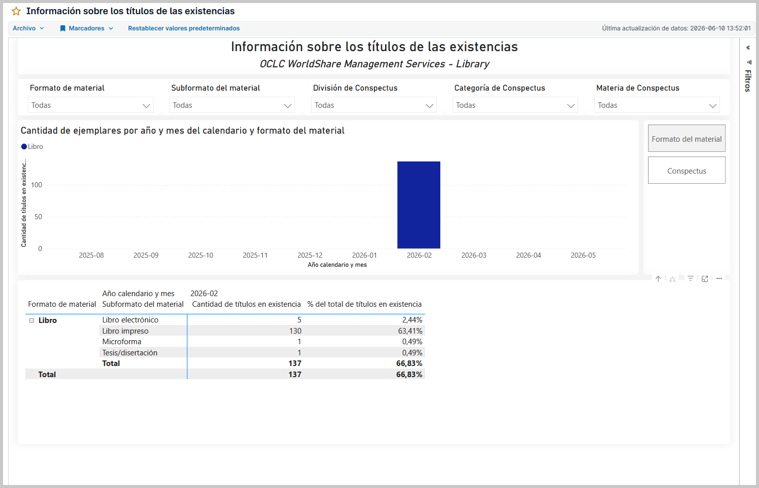
Task: Click the 2025-08 axis label in the chart
Action: pyautogui.click(x=91, y=255)
